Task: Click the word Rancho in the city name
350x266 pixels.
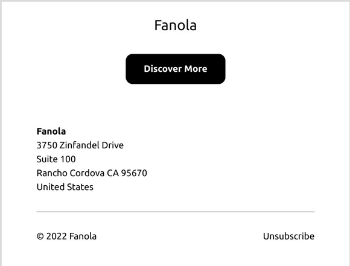Action: 52,173
